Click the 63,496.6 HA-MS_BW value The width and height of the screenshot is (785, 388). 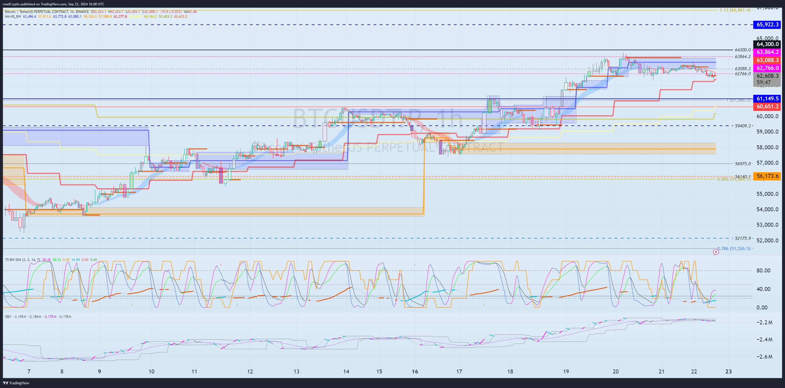(29, 17)
